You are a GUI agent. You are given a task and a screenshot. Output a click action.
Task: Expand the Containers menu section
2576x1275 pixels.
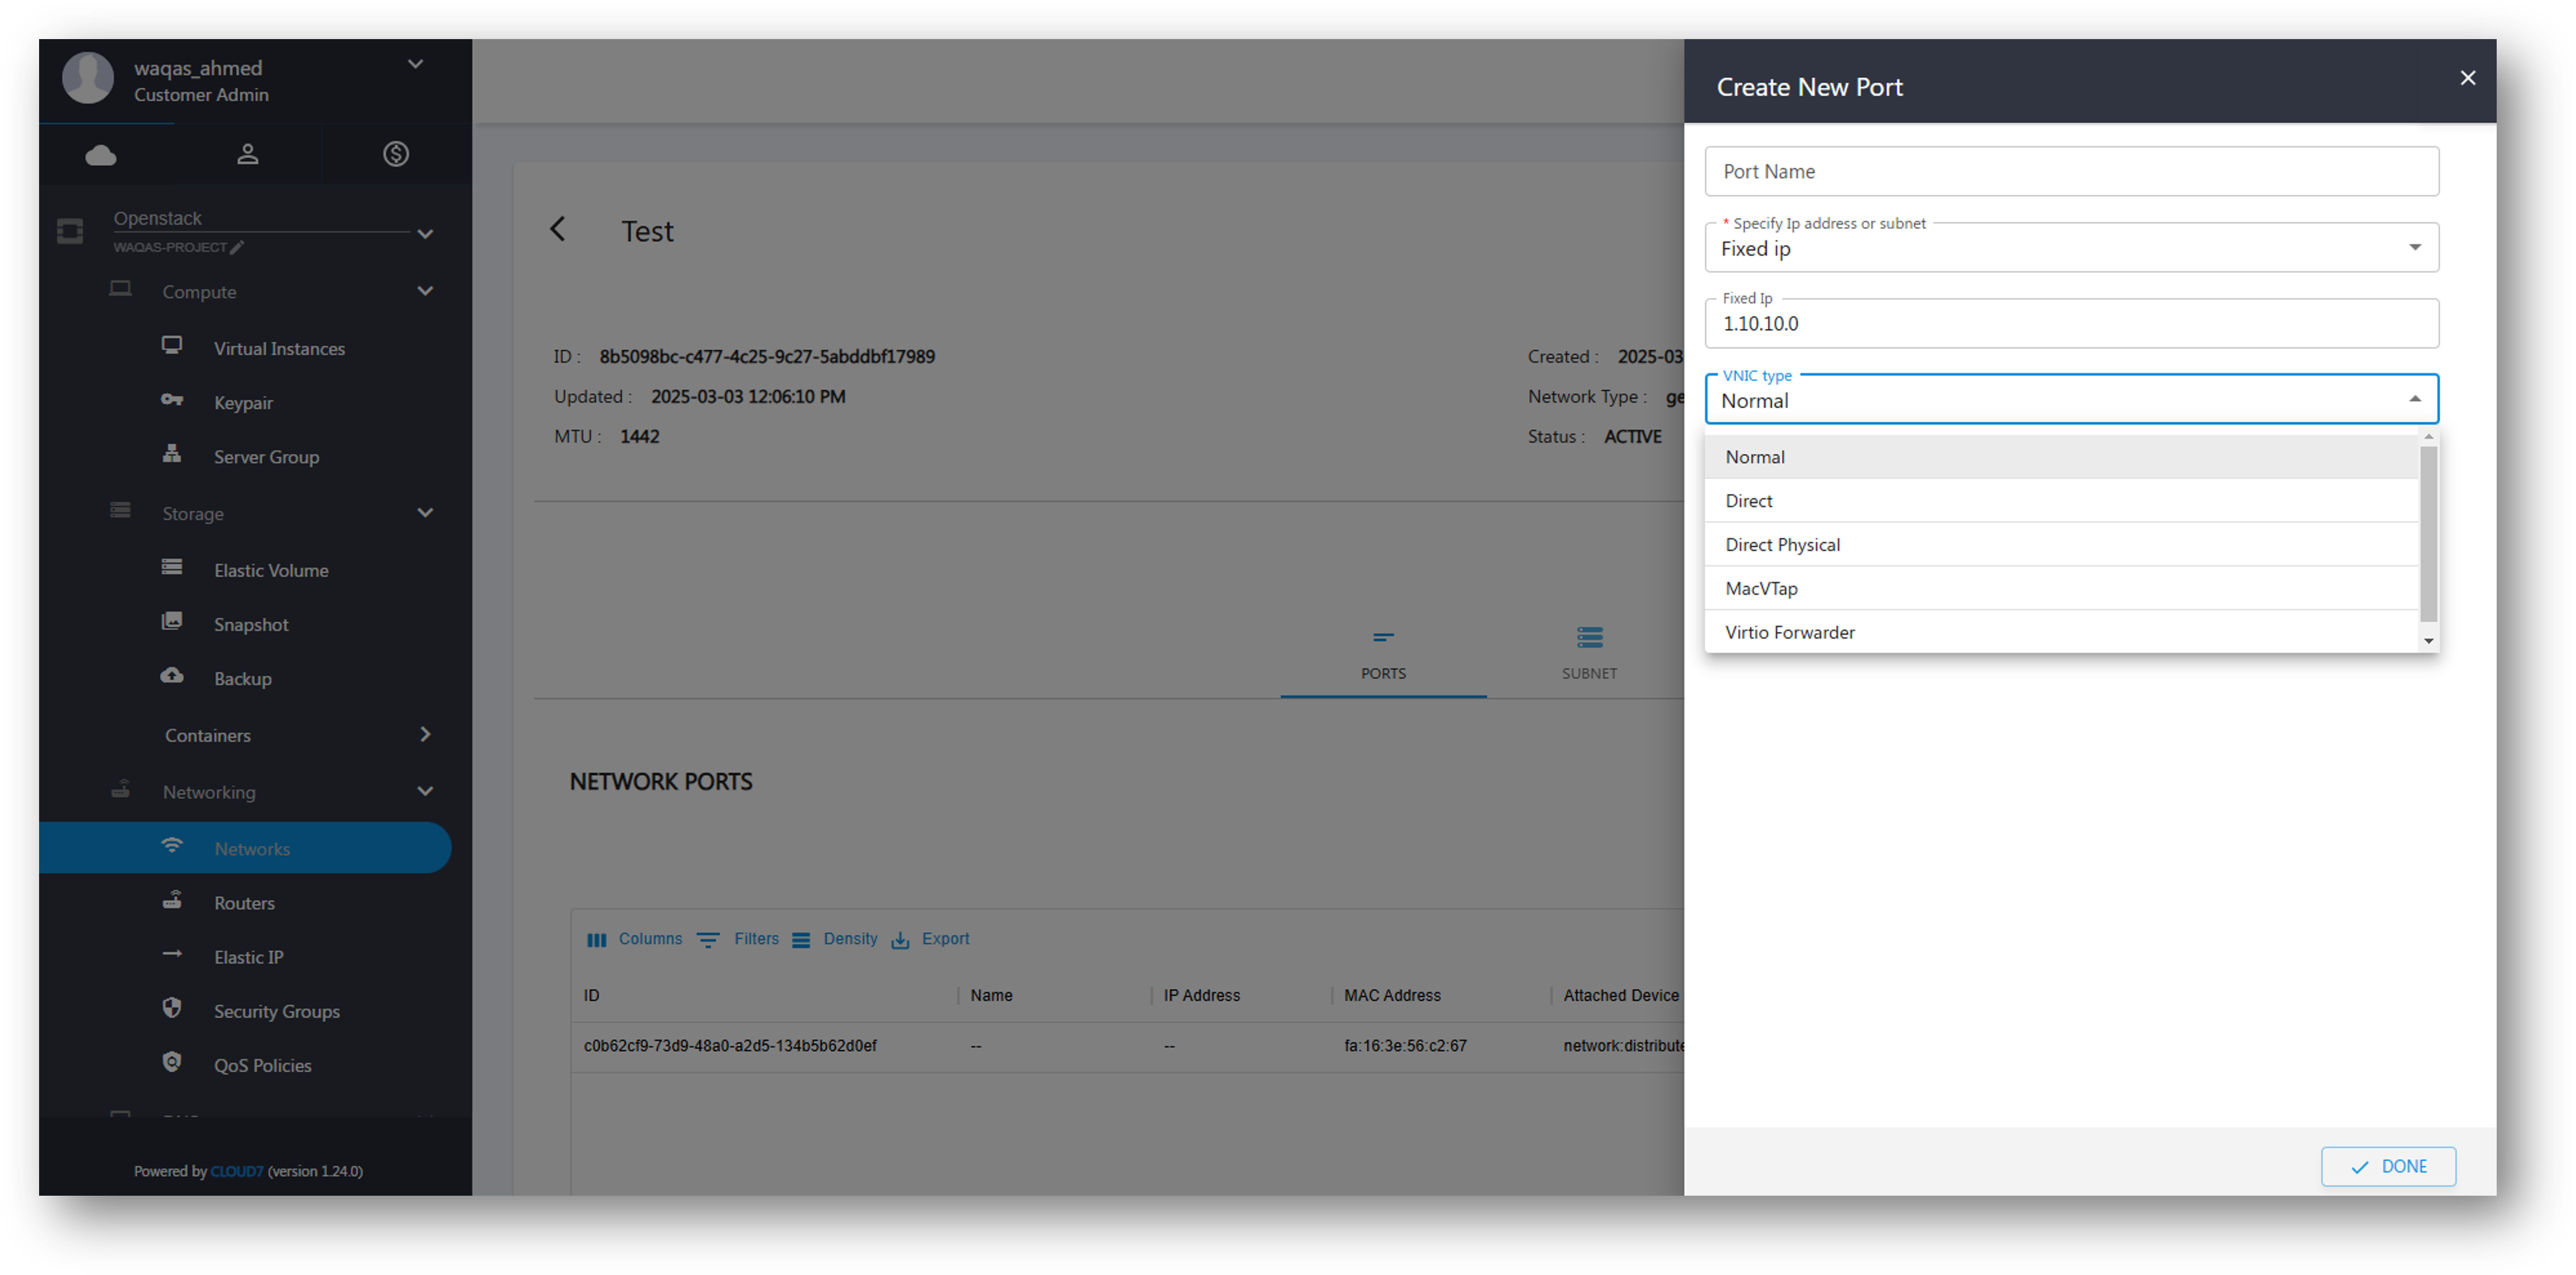pos(424,735)
